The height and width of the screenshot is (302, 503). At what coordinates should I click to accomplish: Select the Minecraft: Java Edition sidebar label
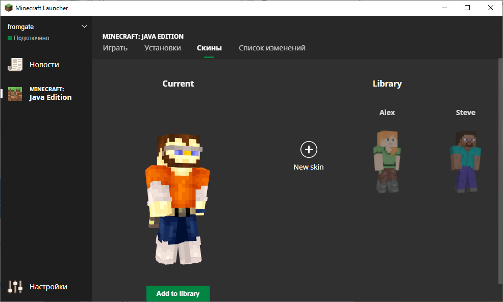pyautogui.click(x=50, y=94)
